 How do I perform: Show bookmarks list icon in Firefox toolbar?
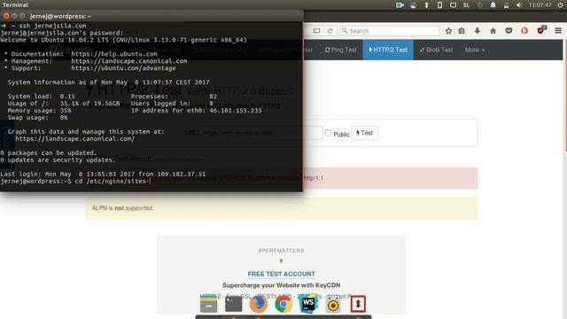(x=462, y=31)
